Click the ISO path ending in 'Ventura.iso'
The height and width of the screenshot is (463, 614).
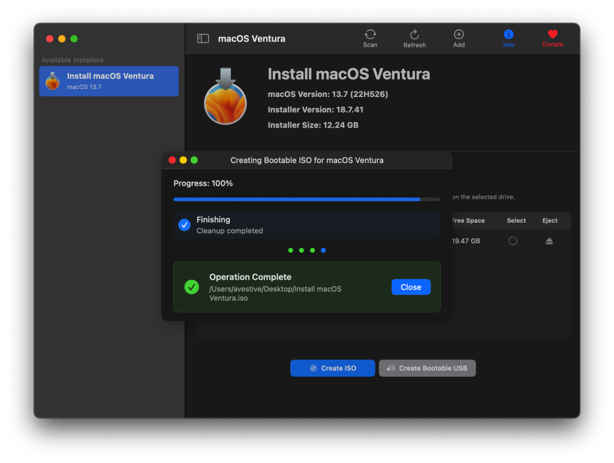tap(275, 293)
